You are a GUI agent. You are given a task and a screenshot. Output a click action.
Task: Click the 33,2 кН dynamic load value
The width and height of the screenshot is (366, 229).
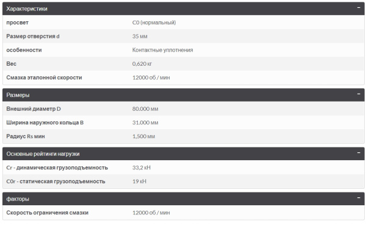142,167
